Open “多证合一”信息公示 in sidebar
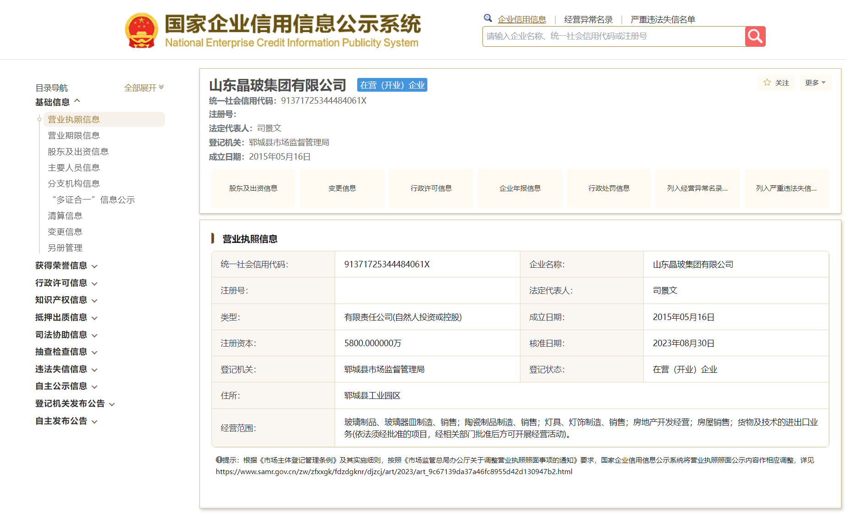846x514 pixels. point(94,199)
